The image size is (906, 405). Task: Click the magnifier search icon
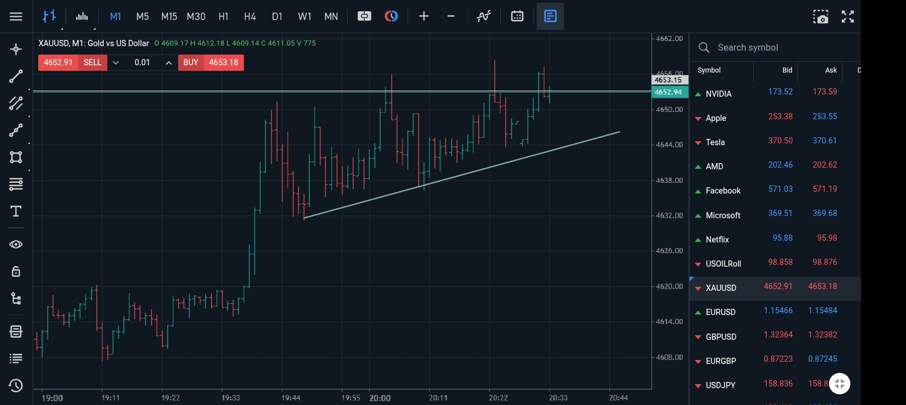click(704, 48)
